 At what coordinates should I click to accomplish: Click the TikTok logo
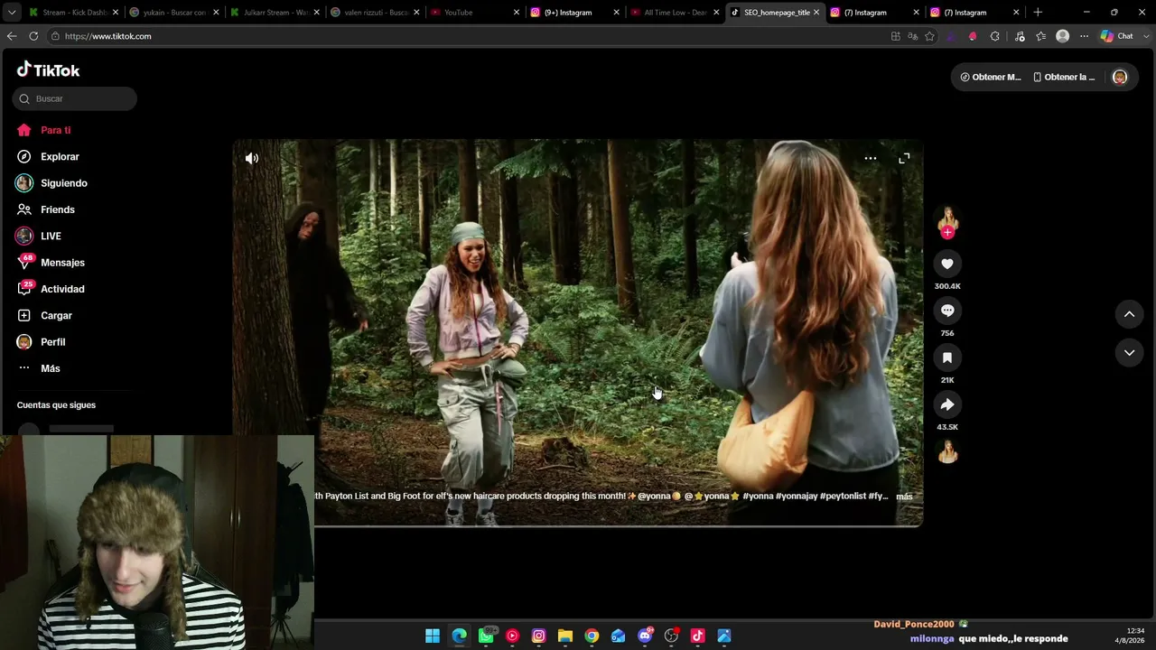pos(49,70)
